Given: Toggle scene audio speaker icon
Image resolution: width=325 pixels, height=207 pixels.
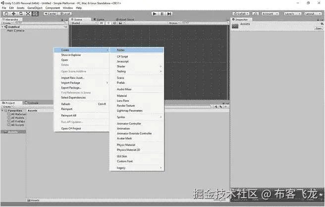Looking at the screenshot, I should (114, 23).
